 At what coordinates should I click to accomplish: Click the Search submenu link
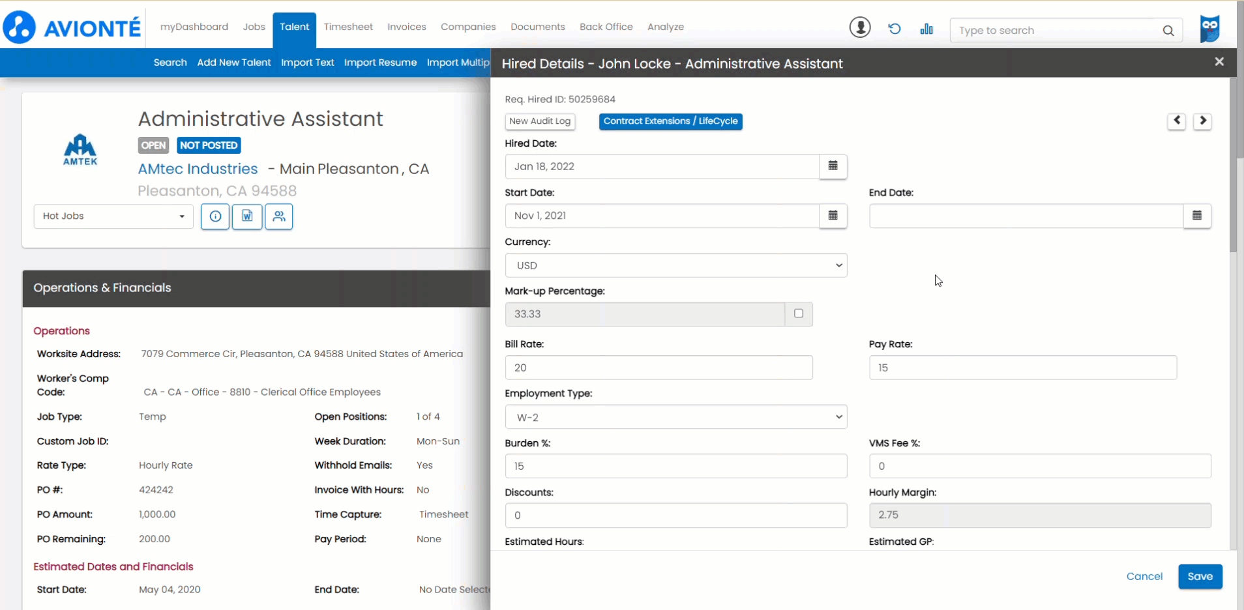click(170, 63)
